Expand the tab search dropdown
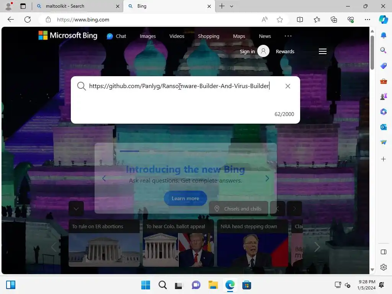The image size is (392, 294). 232,6
